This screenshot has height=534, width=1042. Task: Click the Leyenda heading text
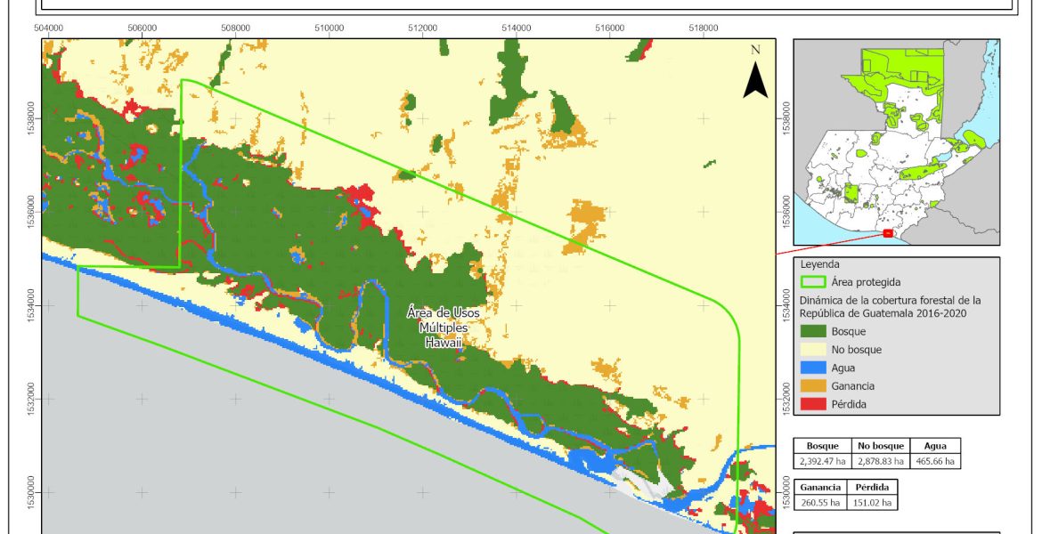pyautogui.click(x=820, y=265)
